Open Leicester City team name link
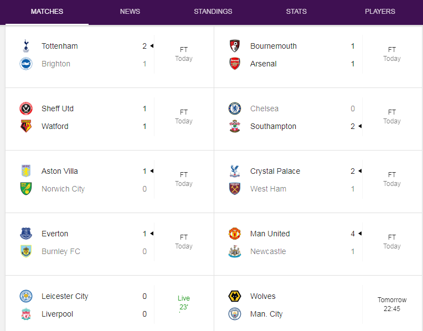Screen dimensions: 423x331 pos(65,296)
